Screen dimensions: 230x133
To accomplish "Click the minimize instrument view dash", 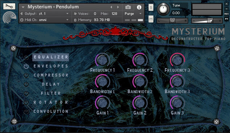I will pyautogui.click(x=226, y=9).
